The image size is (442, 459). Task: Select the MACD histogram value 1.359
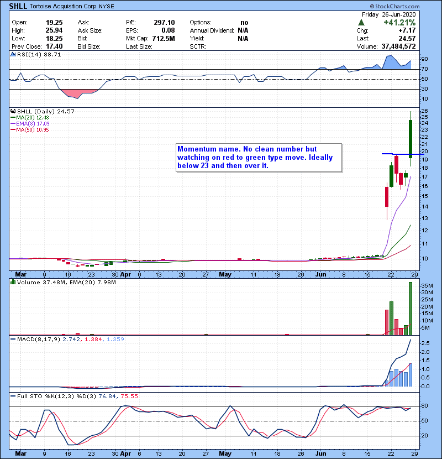pos(115,340)
